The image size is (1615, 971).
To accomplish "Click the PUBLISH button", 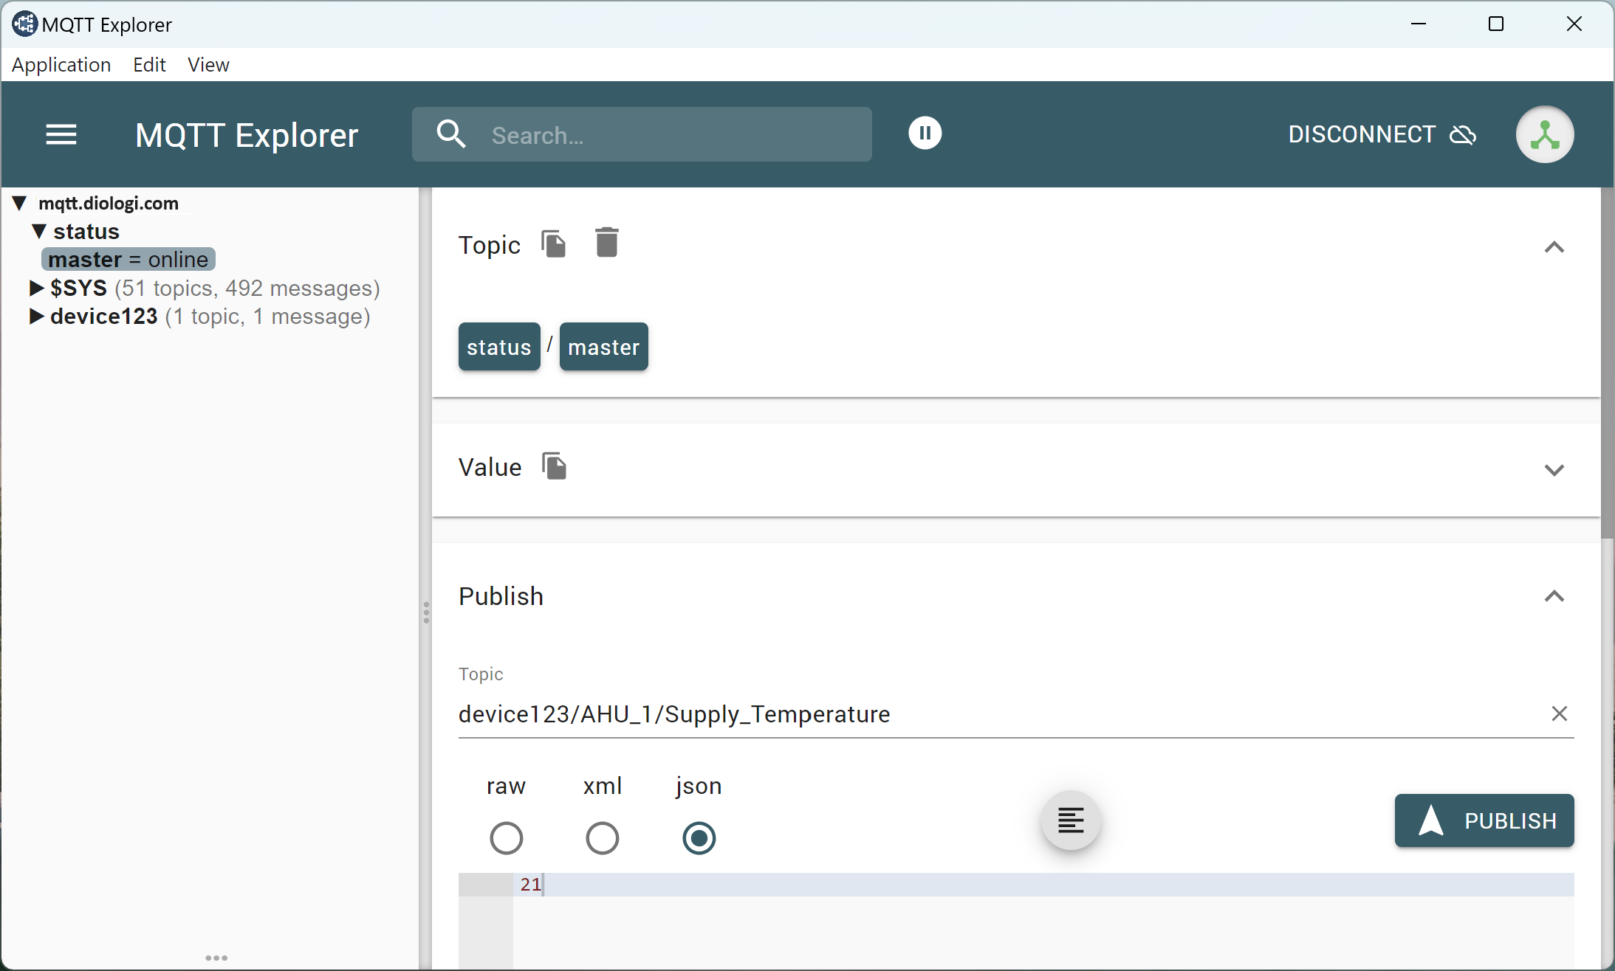I will pos(1483,820).
